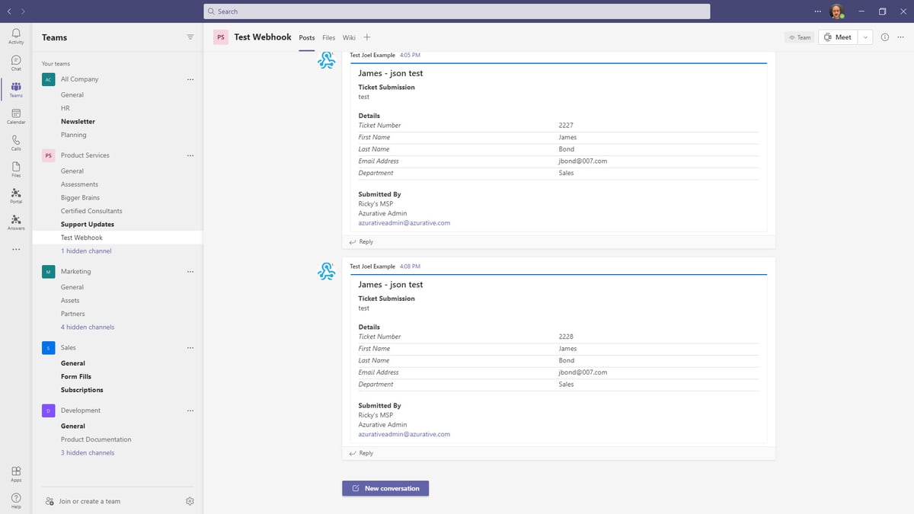The width and height of the screenshot is (914, 514).
Task: Open the Chat panel
Action: click(15, 62)
